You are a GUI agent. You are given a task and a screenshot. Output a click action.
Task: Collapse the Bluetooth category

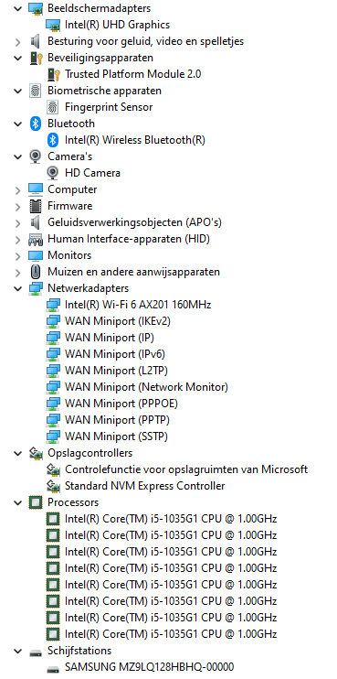[17, 124]
